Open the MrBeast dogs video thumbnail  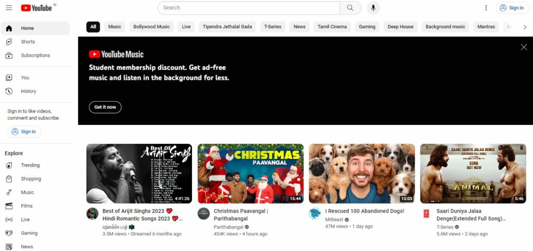362,173
